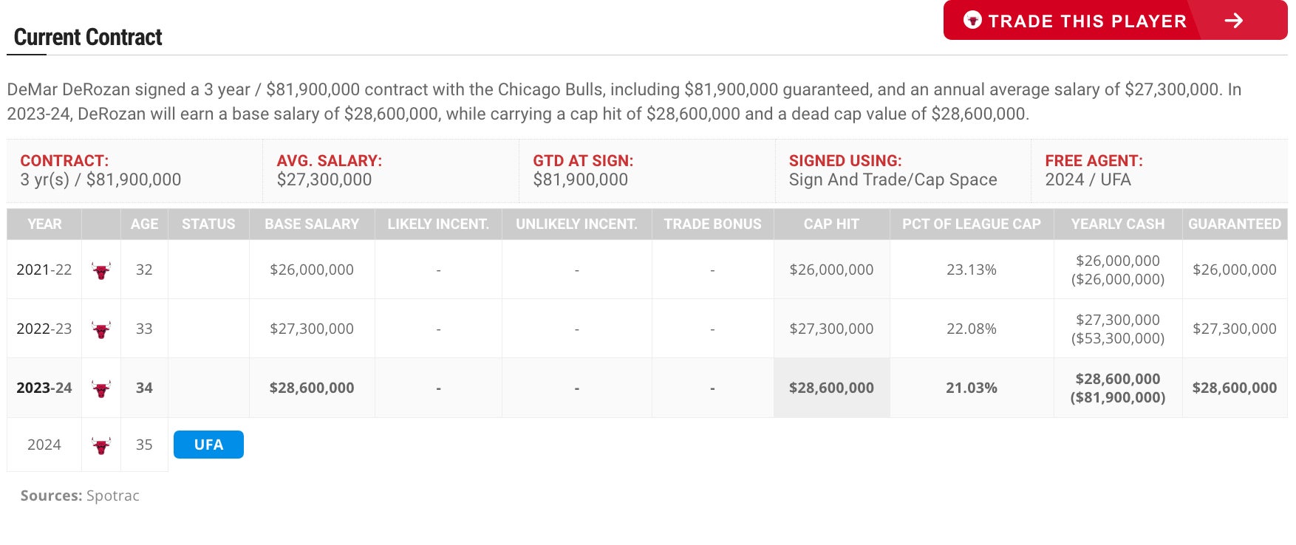Click the Bulls emblem icon on the trade button
This screenshot has width=1296, height=545.
click(x=972, y=20)
